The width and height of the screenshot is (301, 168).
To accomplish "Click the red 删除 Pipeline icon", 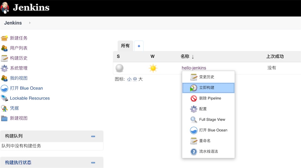I will pyautogui.click(x=194, y=99).
